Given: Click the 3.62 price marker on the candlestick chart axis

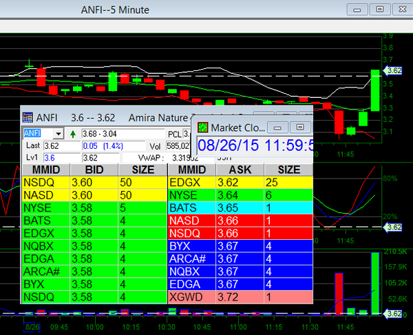Looking at the screenshot, I should (x=394, y=70).
